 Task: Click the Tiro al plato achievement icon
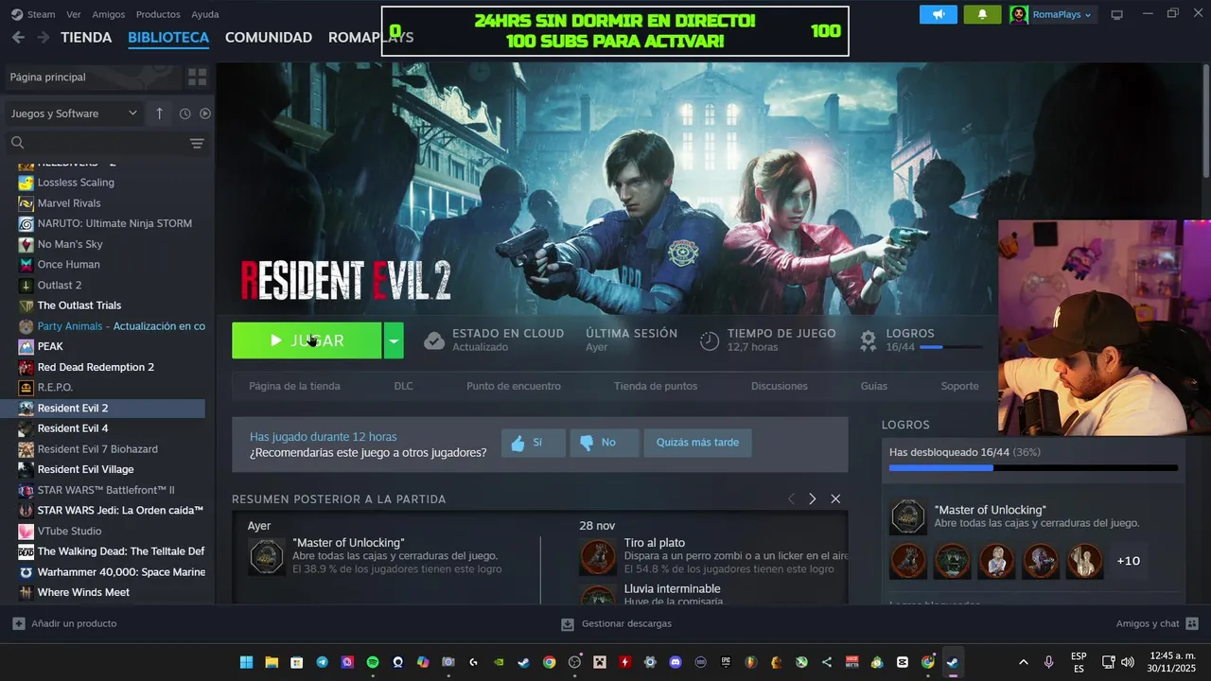click(598, 557)
